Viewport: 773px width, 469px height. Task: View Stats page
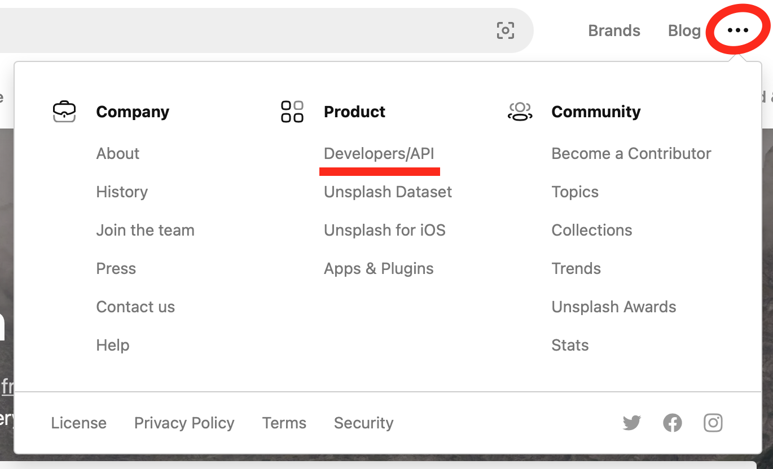pyautogui.click(x=570, y=345)
